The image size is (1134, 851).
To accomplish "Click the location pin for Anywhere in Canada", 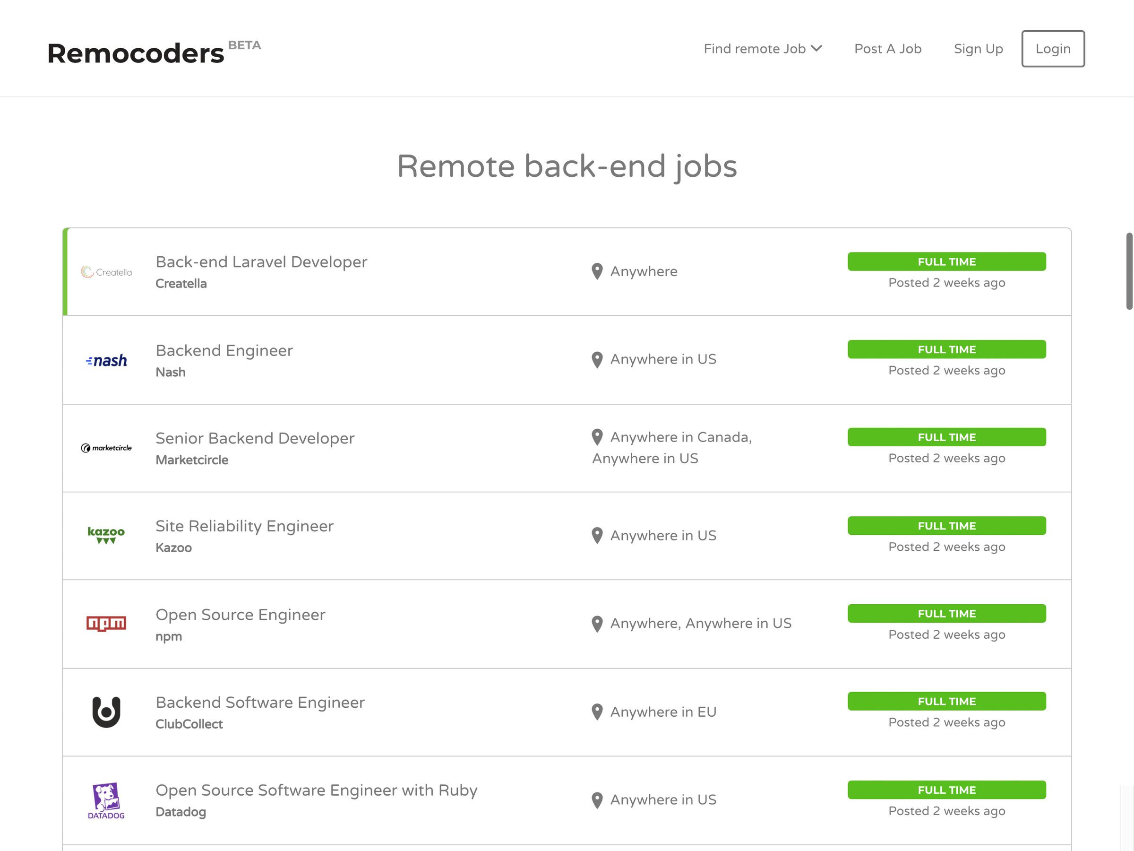I will pos(597,436).
